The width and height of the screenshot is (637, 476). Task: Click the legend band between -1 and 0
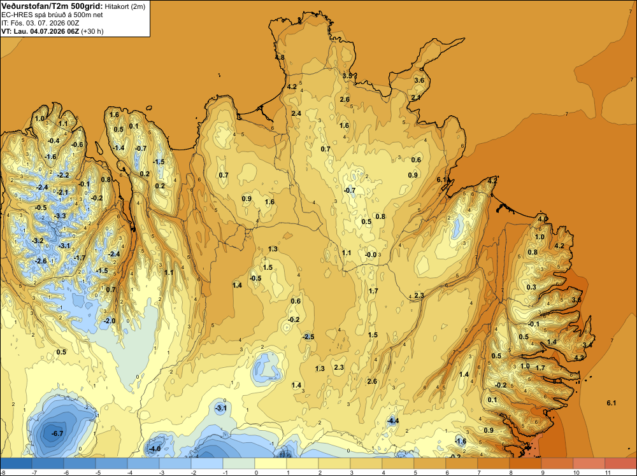point(239,463)
